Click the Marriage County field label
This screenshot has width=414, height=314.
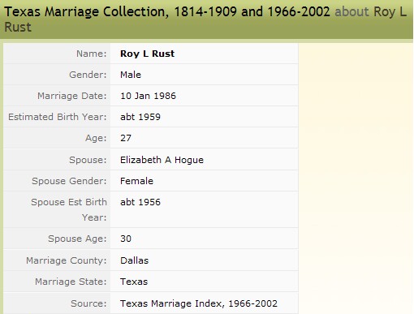click(x=67, y=260)
